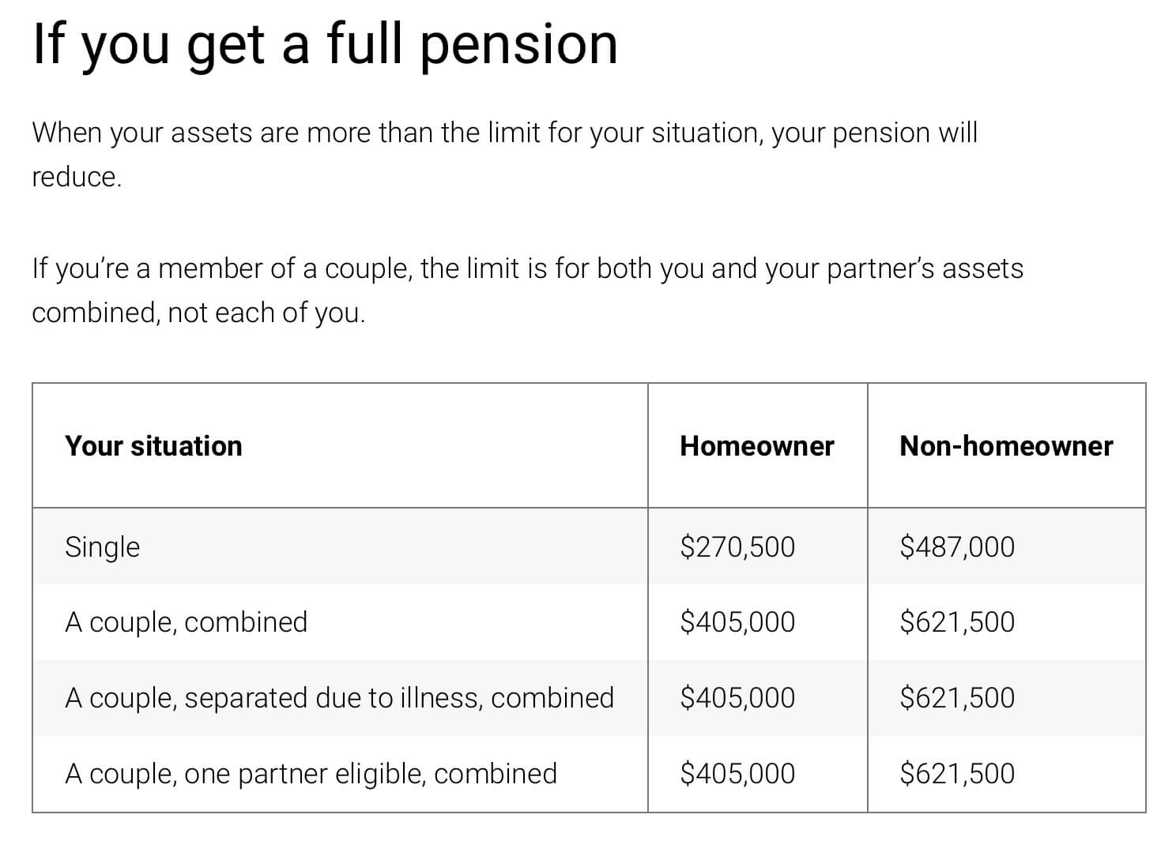
Task: Click $621,500 in the couple combined row
Action: [x=957, y=623]
